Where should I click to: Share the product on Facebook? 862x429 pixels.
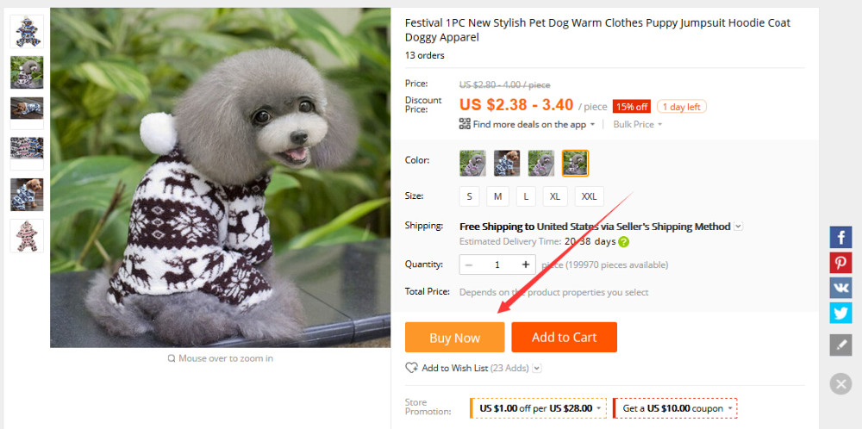[840, 237]
